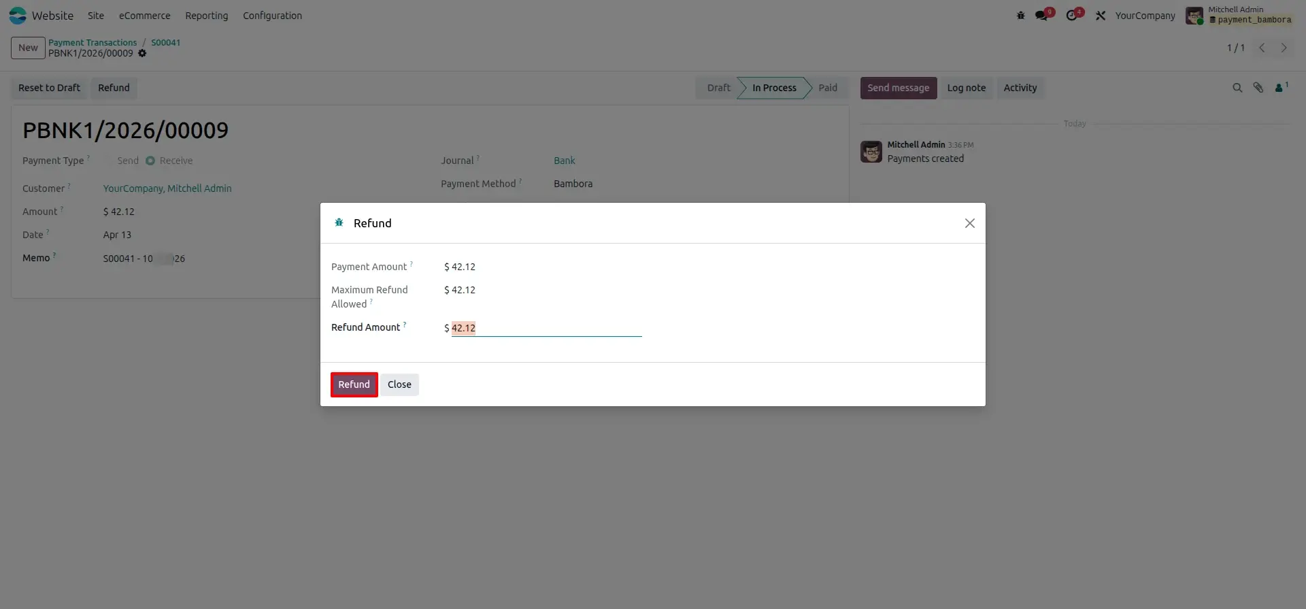The height and width of the screenshot is (609, 1306).
Task: Open the activities clock icon
Action: point(1072,15)
